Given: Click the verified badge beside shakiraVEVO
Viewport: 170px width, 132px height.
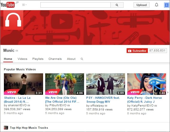Looking at the screenshot, I should click(x=29, y=105).
